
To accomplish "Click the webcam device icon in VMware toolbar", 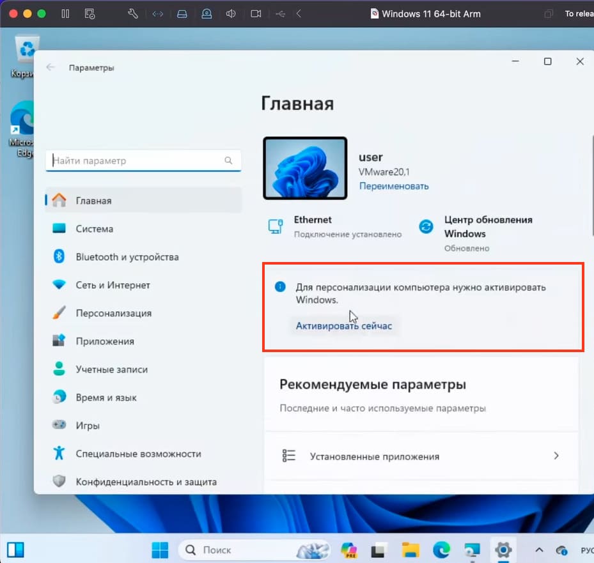I will [x=207, y=14].
